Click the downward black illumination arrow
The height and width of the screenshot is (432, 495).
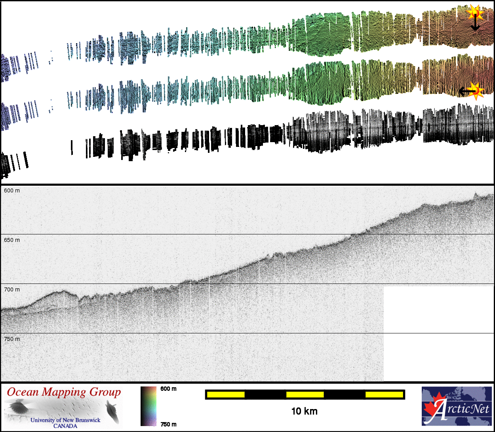pyautogui.click(x=475, y=25)
